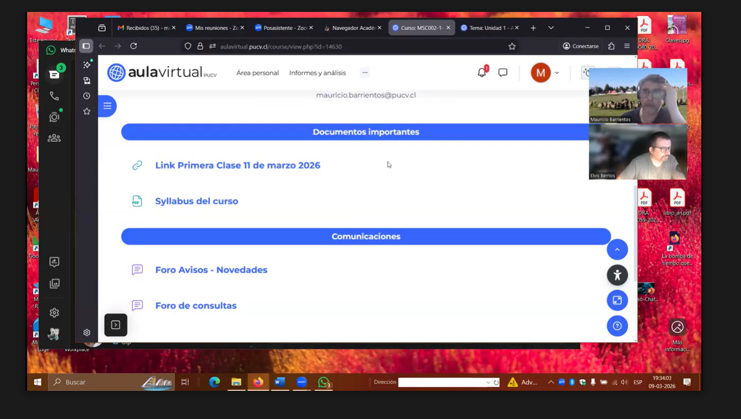Viewport: 741px width, 419px height.
Task: Open Link Primera Clase 11 de marzo 2026
Action: pos(238,165)
